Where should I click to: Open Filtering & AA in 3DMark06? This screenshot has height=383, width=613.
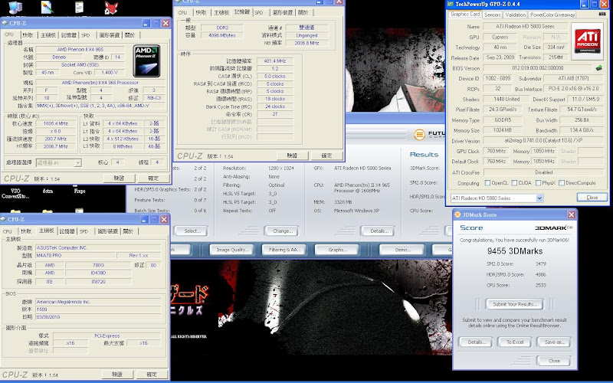[284, 250]
